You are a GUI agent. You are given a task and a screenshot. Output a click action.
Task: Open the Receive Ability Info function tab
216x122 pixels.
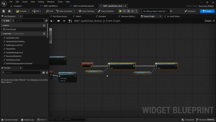coord(128,17)
